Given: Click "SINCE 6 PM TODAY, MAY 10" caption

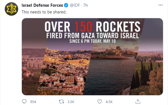Looking at the screenshot, I should (92, 41).
